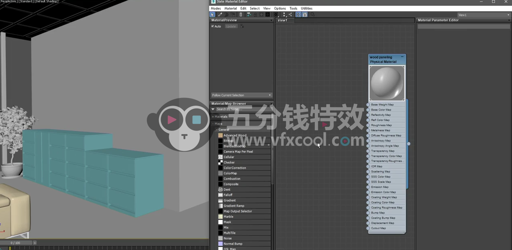512x250 pixels.
Task: Open the Follow Current Selection dropdown
Action: 241,95
